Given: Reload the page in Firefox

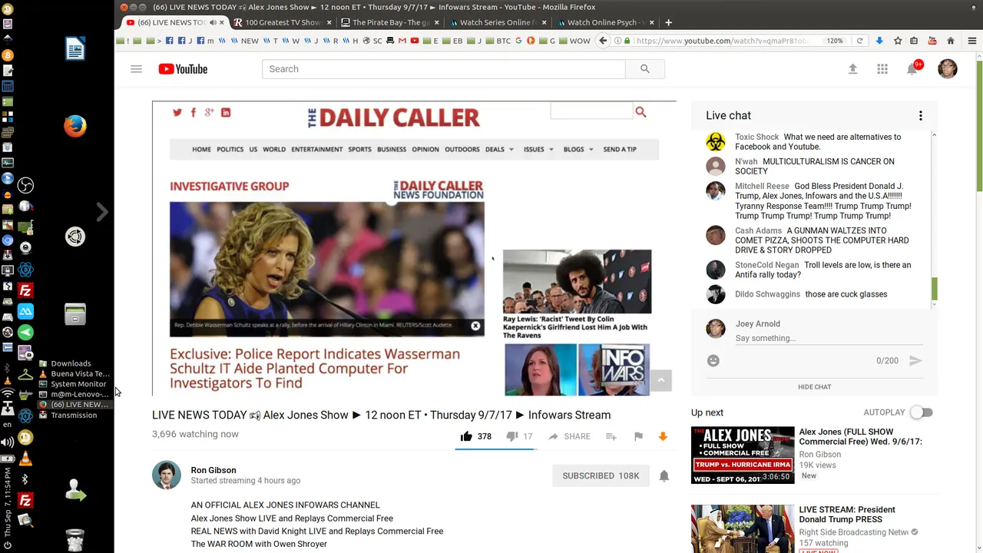Looking at the screenshot, I should click(859, 41).
